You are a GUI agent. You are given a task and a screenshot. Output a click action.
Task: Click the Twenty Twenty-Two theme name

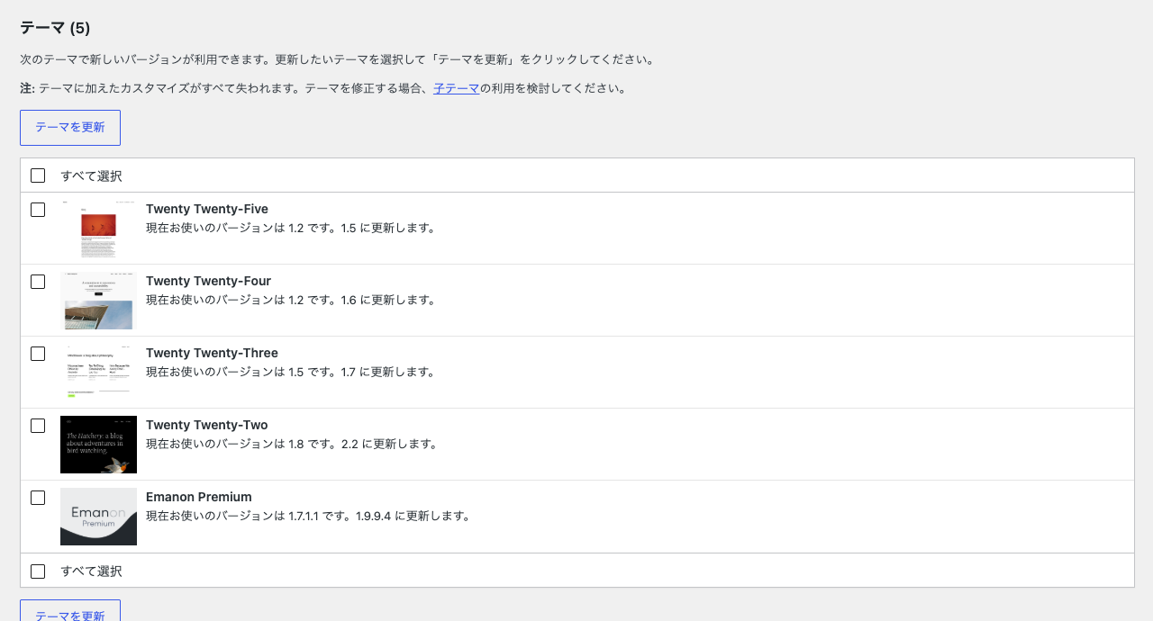(x=206, y=425)
